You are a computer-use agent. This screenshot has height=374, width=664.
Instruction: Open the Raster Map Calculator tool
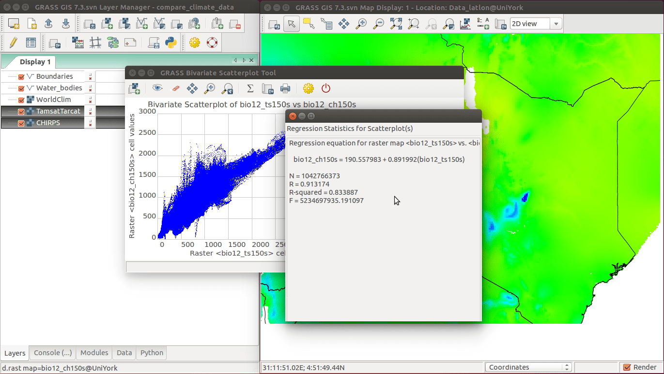click(x=78, y=43)
